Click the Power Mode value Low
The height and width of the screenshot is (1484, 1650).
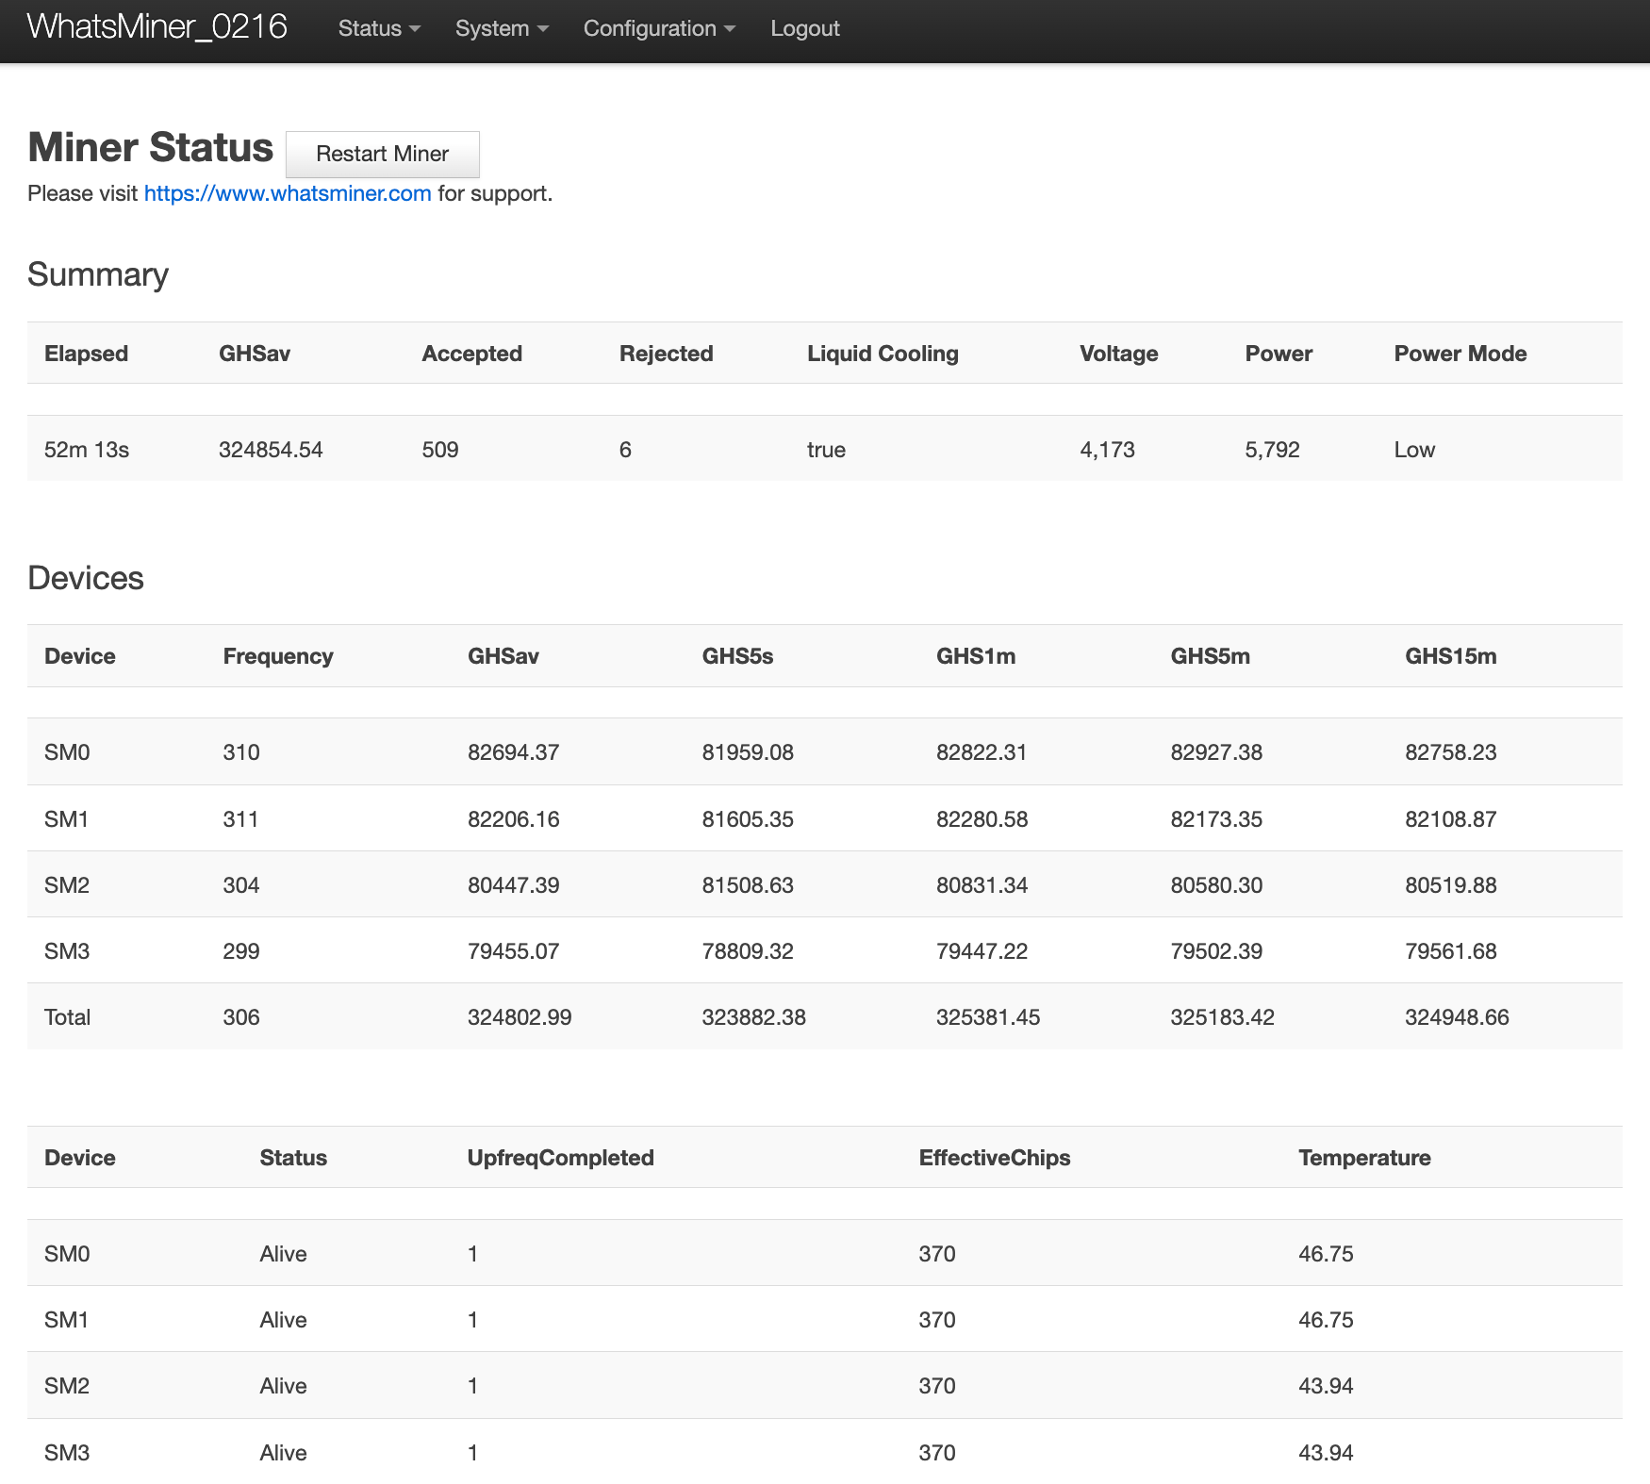[x=1414, y=450]
